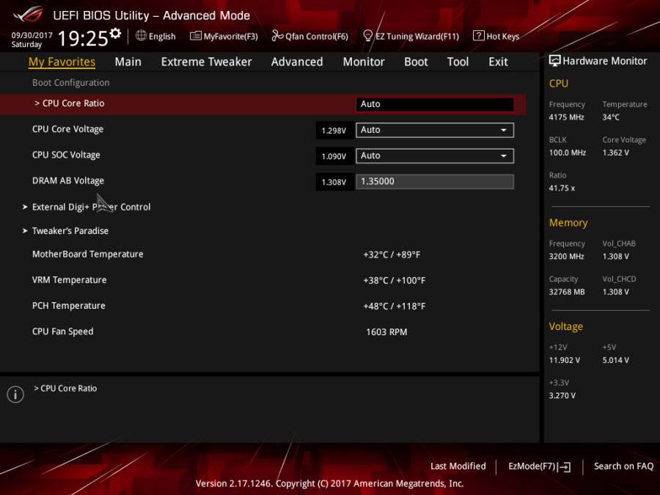Edit the DRAM AB Voltage 1.35000 field
Screen dimensions: 660x495
click(435, 181)
